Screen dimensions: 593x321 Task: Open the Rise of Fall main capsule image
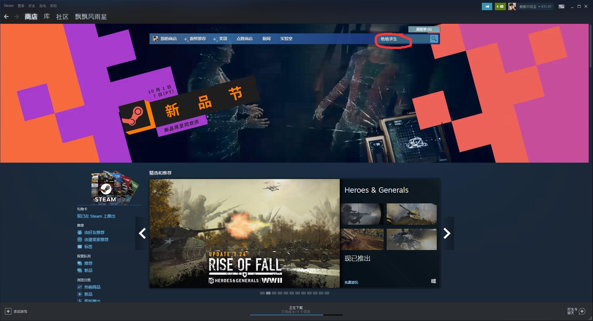pos(244,233)
